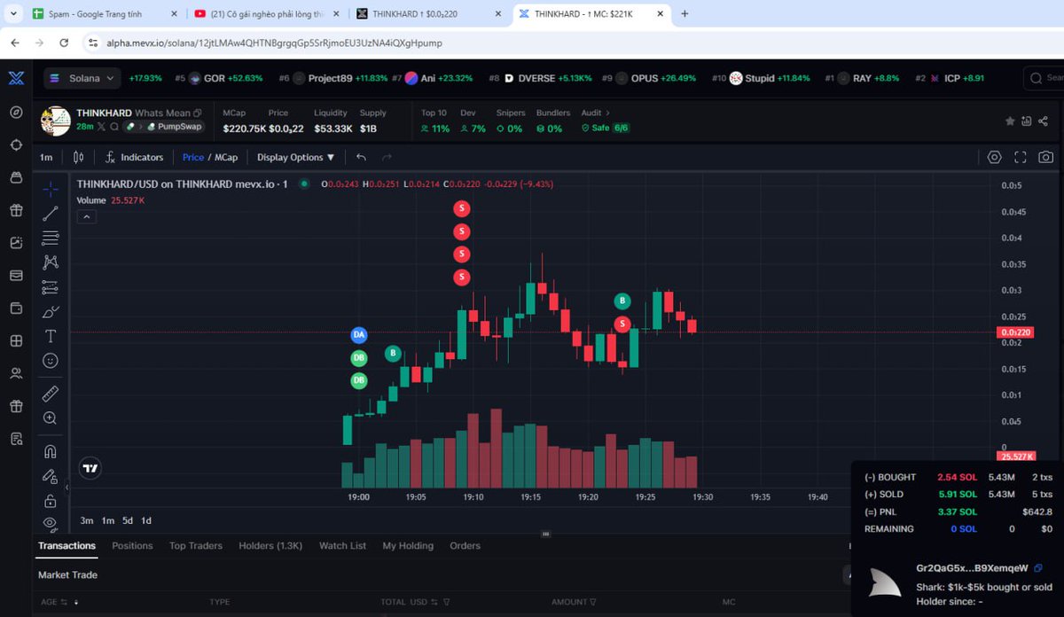Toggle hide all drawings eye icon
Screen dimensions: 1064x617
click(51, 523)
